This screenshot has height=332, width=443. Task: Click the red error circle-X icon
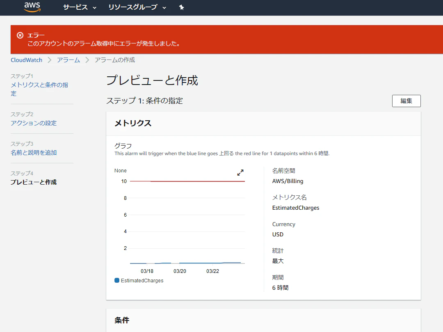20,35
